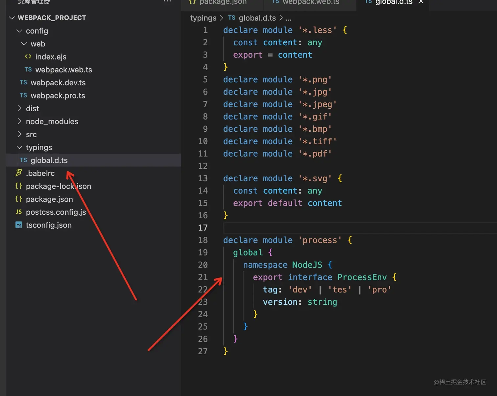Click the '*.png' module string
This screenshot has width=497, height=396.
pyautogui.click(x=315, y=79)
